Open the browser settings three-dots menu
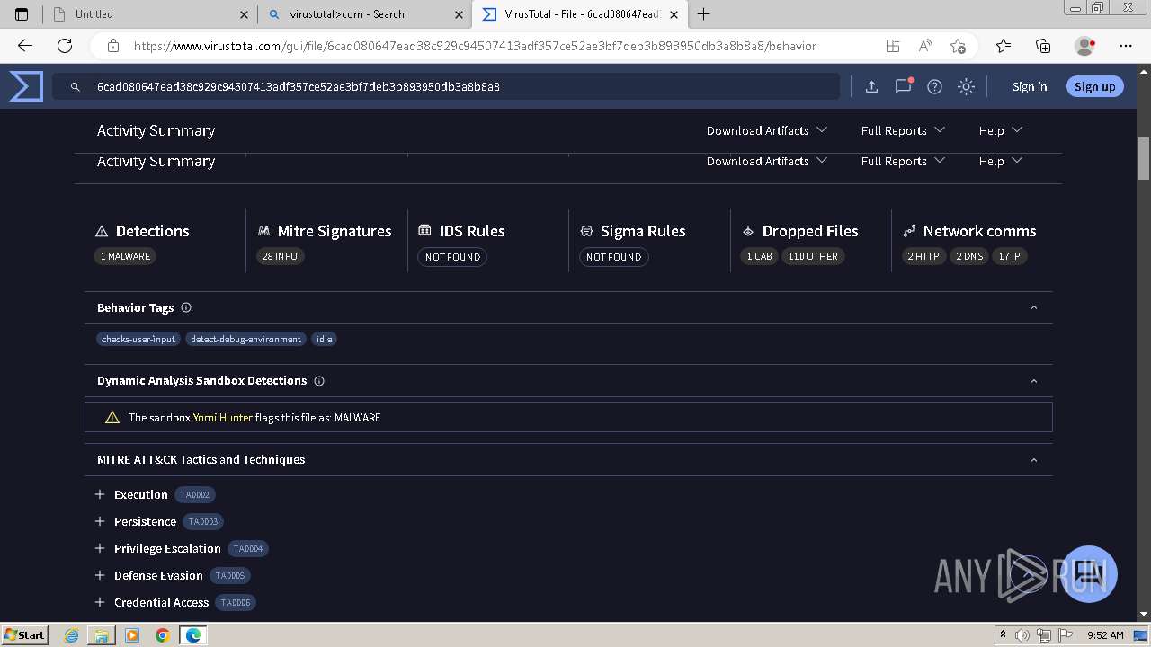This screenshot has height=647, width=1151. pyautogui.click(x=1126, y=46)
